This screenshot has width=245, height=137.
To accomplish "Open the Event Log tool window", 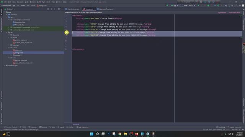I will [220, 127].
